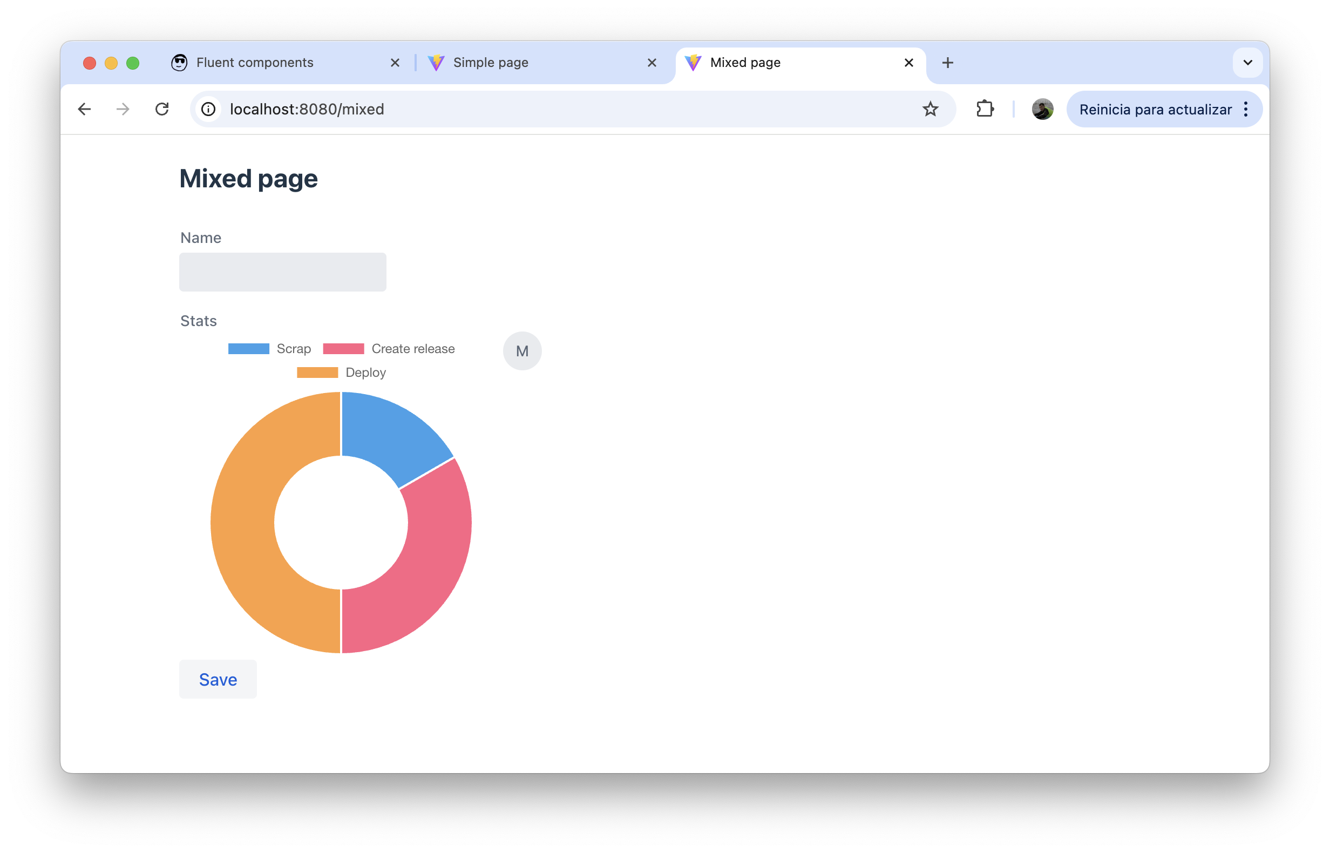Open the Chrome profile avatar
This screenshot has height=853, width=1330.
click(1042, 109)
